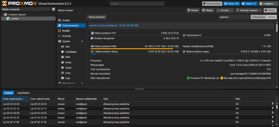Screen dimensions: 279x127
Task: Click the Proxmox logo
Action: 19,3
